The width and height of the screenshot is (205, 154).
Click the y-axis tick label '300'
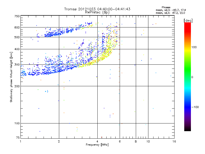[17, 65]
